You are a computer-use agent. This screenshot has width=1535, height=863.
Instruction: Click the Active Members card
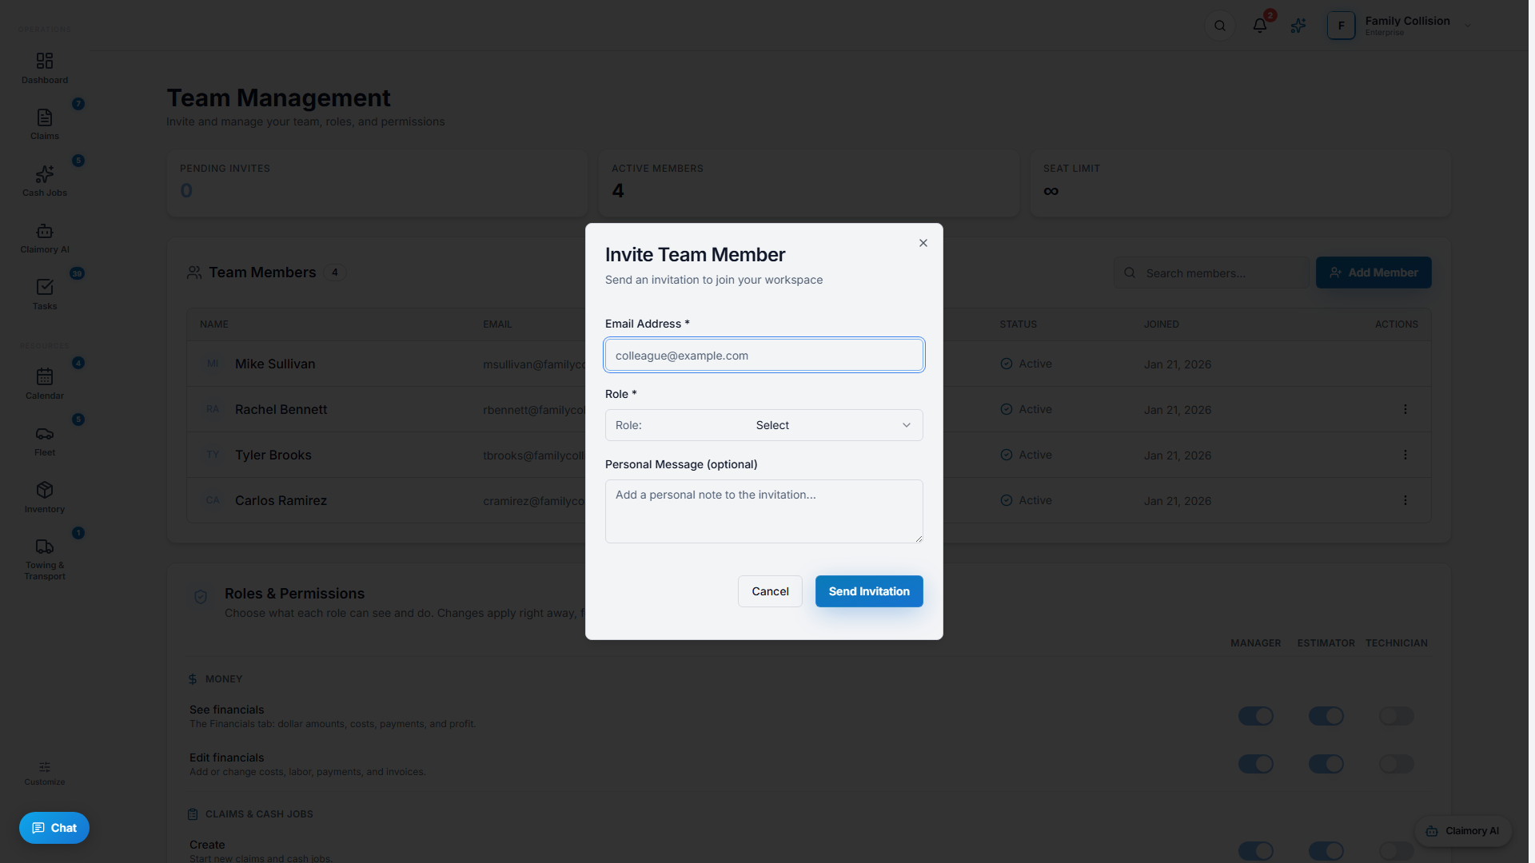[x=809, y=183]
